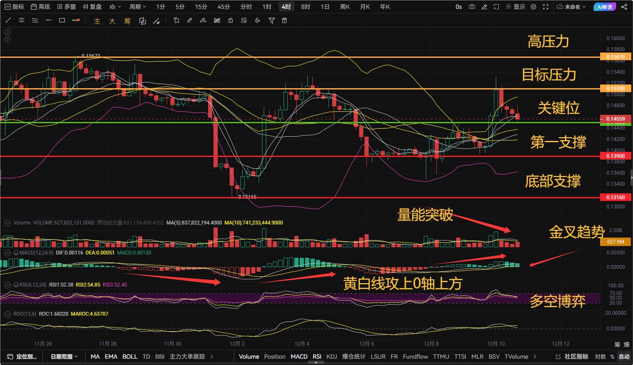Expand the 周期 period dropdown
The width and height of the screenshot is (633, 365).
(138, 7)
